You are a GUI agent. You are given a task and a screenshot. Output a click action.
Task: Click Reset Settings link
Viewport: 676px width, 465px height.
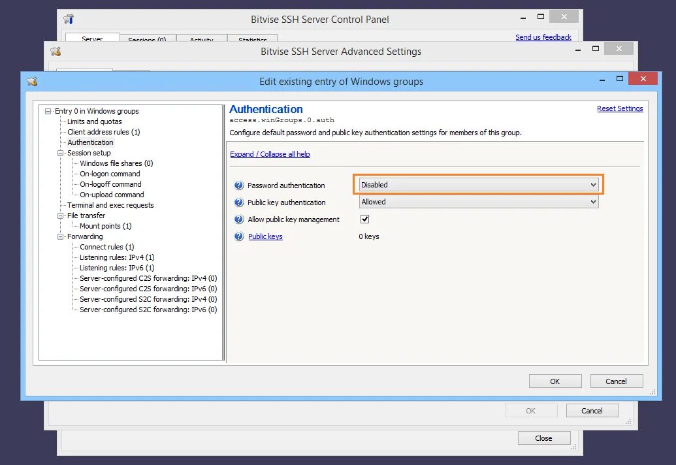tap(620, 108)
